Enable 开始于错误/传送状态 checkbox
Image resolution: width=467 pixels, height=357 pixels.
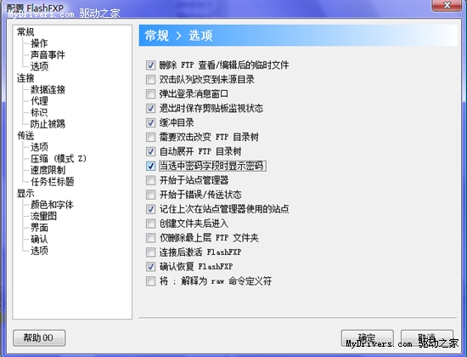[150, 195]
